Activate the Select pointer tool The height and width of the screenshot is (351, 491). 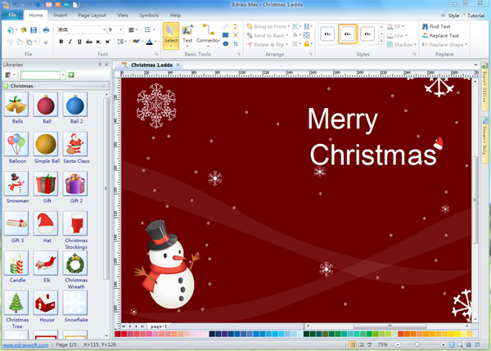pyautogui.click(x=171, y=36)
